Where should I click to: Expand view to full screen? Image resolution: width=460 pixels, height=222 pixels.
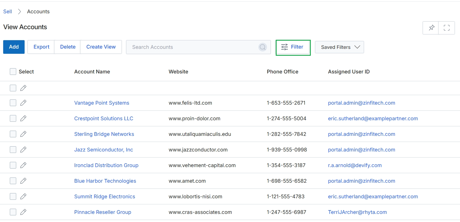(447, 28)
